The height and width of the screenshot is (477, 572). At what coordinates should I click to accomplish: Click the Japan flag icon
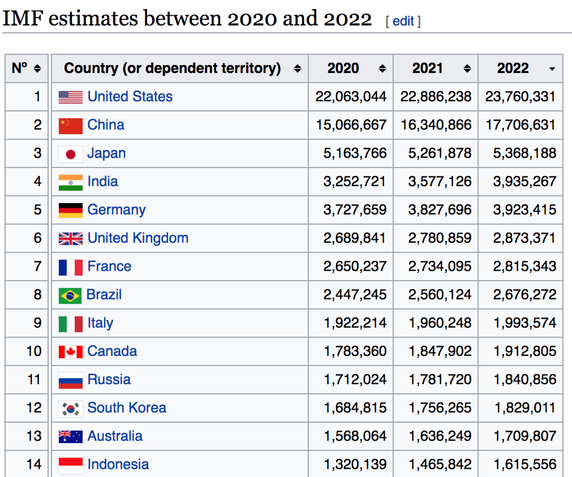pyautogui.click(x=71, y=154)
